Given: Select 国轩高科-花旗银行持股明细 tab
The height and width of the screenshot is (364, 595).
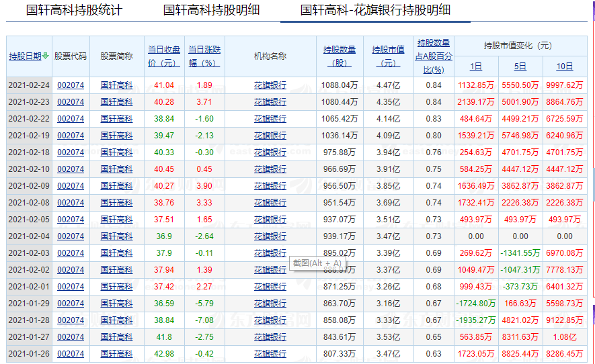Looking at the screenshot, I should coord(375,10).
